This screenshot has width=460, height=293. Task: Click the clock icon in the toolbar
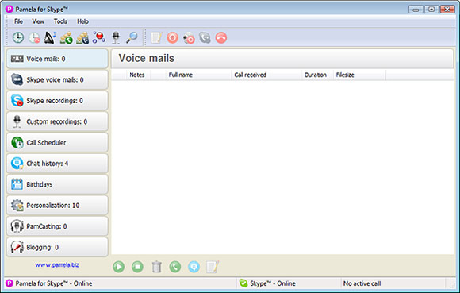(x=18, y=37)
